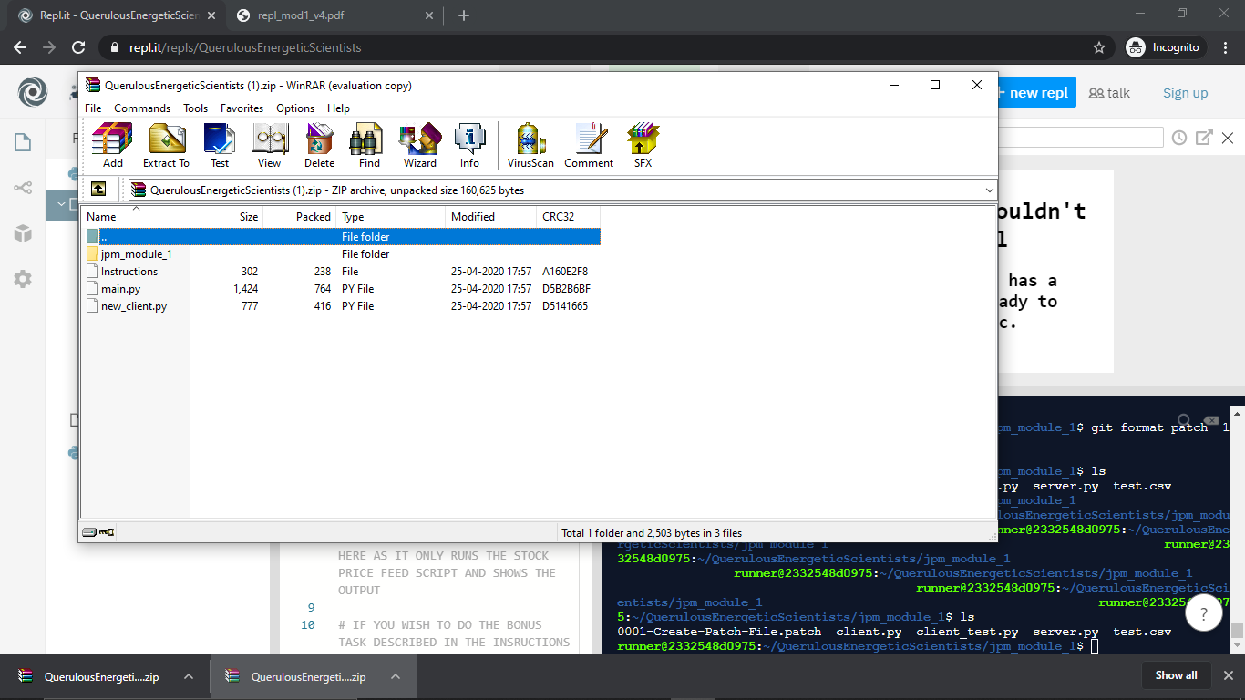Open the View tool icon
The width and height of the screenshot is (1245, 700).
tap(269, 144)
